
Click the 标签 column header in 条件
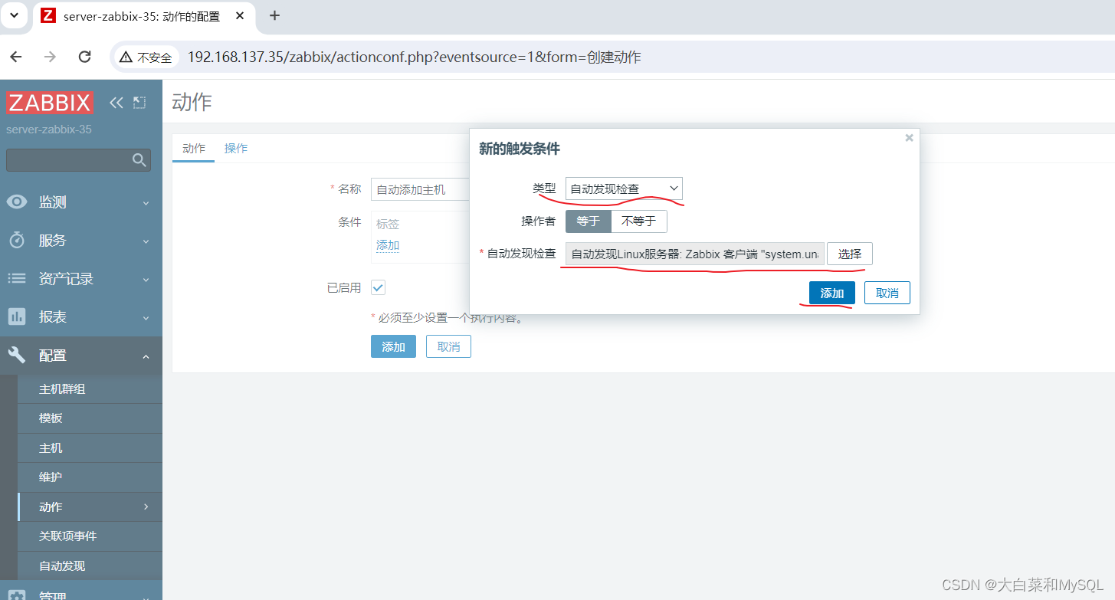pyautogui.click(x=388, y=225)
